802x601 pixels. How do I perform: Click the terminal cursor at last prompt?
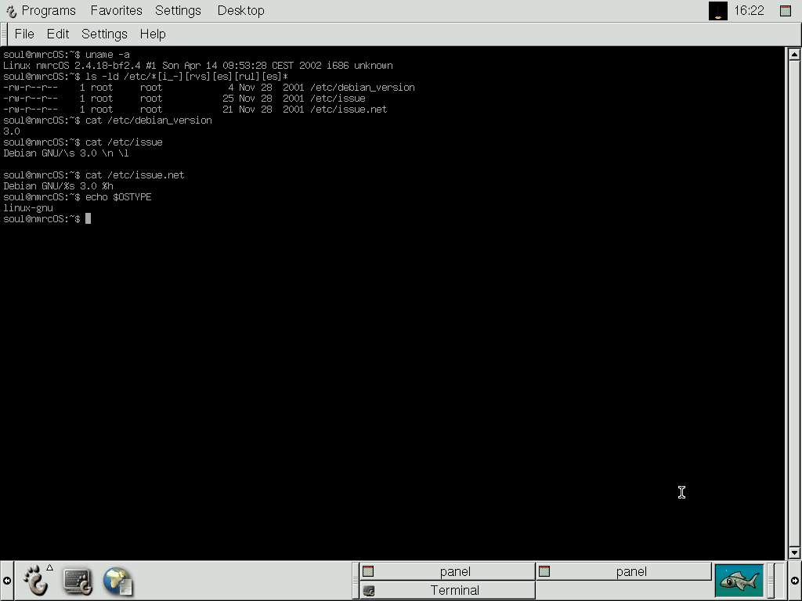coord(88,219)
